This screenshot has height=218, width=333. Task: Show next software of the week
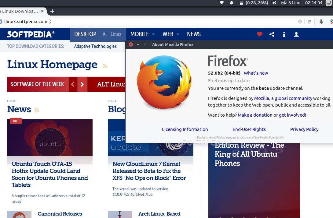pos(82,84)
